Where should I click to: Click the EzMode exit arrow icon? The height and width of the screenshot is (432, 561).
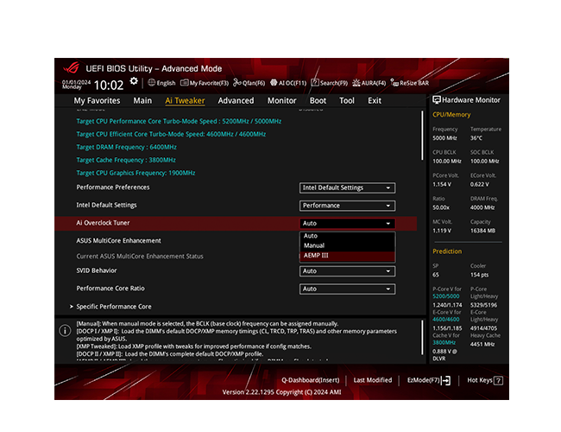coord(446,380)
